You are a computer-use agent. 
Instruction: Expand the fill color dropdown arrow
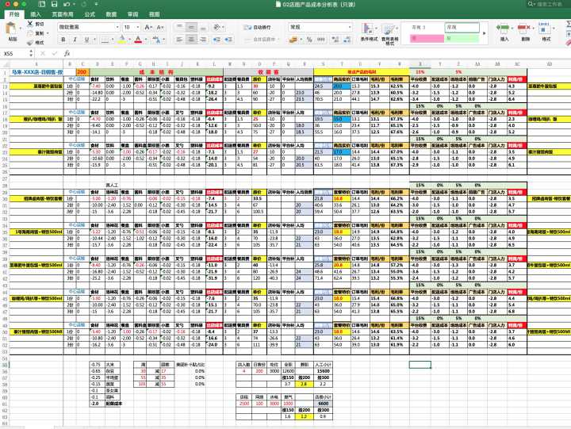pos(130,40)
